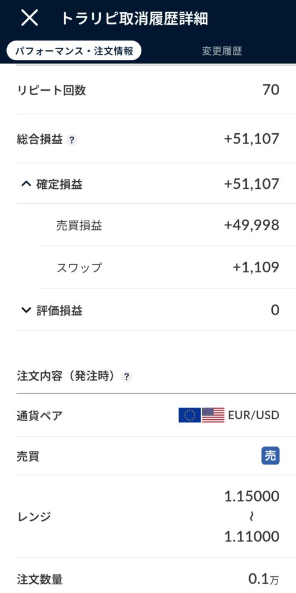Screen dimensions: 296x593
Task: Tap the レンジ upper value 1.15000
Action: (252, 496)
